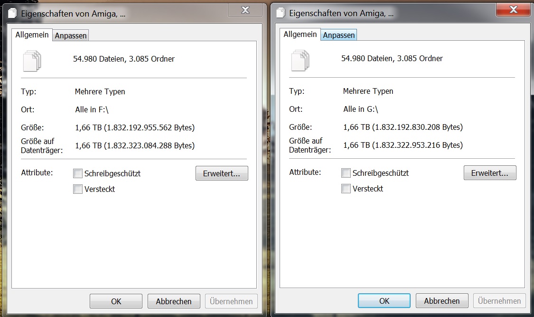This screenshot has height=317, width=534.
Task: Click Abbrechen in the right dialog
Action: tap(442, 301)
